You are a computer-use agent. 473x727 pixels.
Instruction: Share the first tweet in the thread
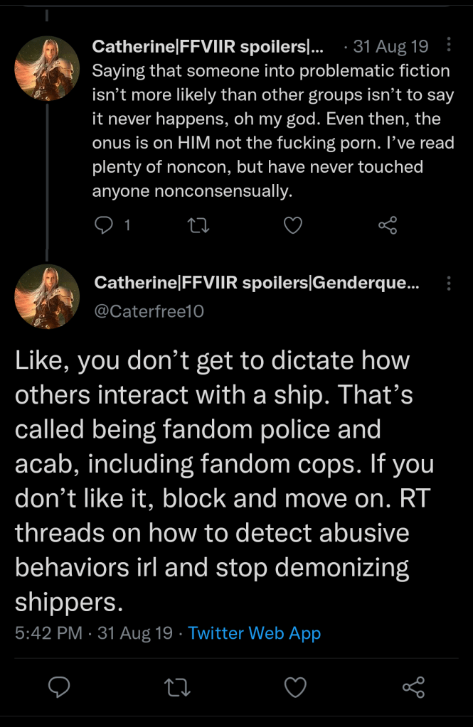(388, 226)
